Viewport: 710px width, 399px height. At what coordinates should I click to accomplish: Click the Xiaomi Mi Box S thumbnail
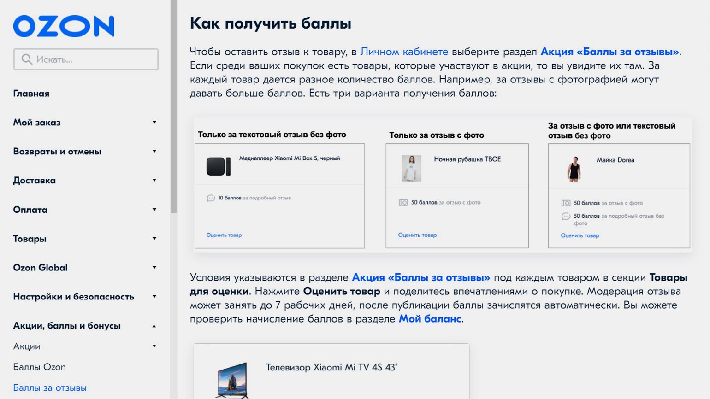tap(219, 167)
